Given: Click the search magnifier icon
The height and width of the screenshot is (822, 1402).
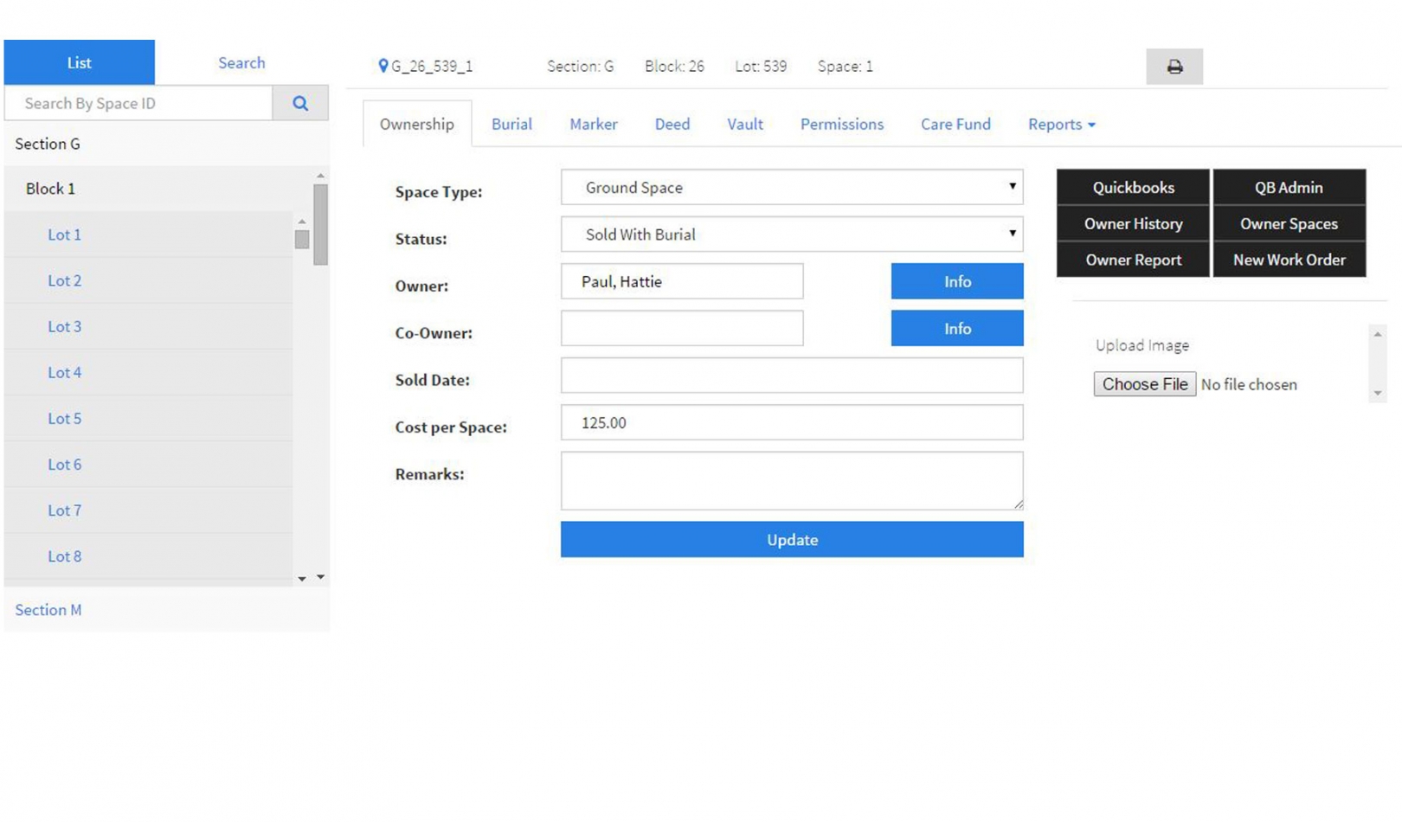Looking at the screenshot, I should pyautogui.click(x=300, y=102).
